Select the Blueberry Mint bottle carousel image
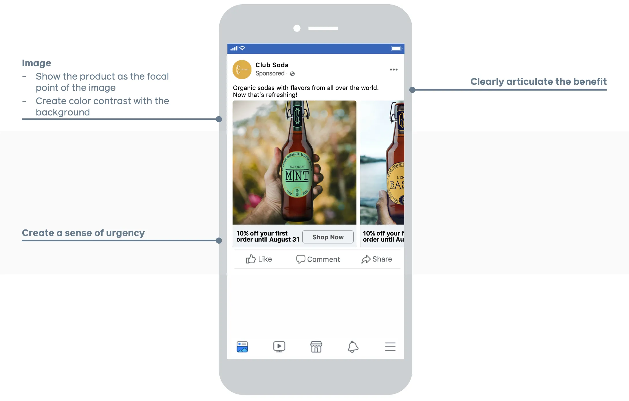This screenshot has height=401, width=629. point(294,163)
